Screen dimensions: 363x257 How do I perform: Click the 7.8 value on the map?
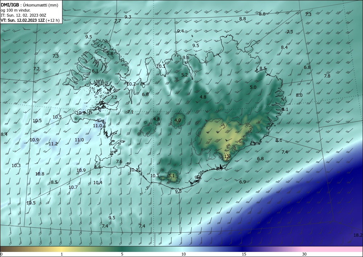[x=327, y=76]
